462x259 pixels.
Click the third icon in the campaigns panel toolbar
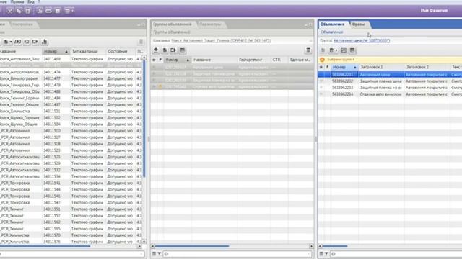click(x=27, y=42)
